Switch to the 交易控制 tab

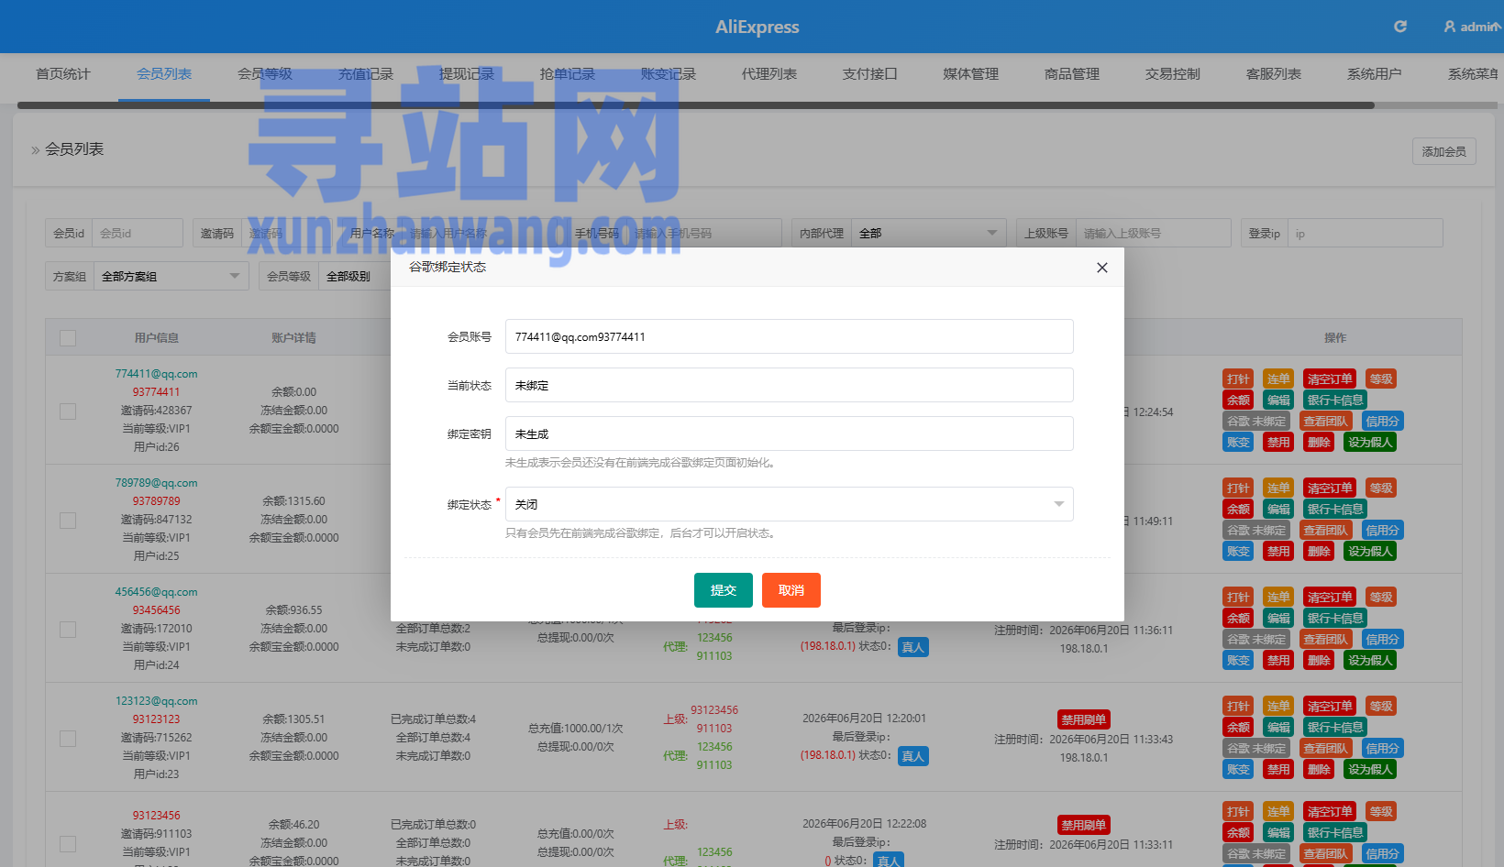coord(1173,73)
